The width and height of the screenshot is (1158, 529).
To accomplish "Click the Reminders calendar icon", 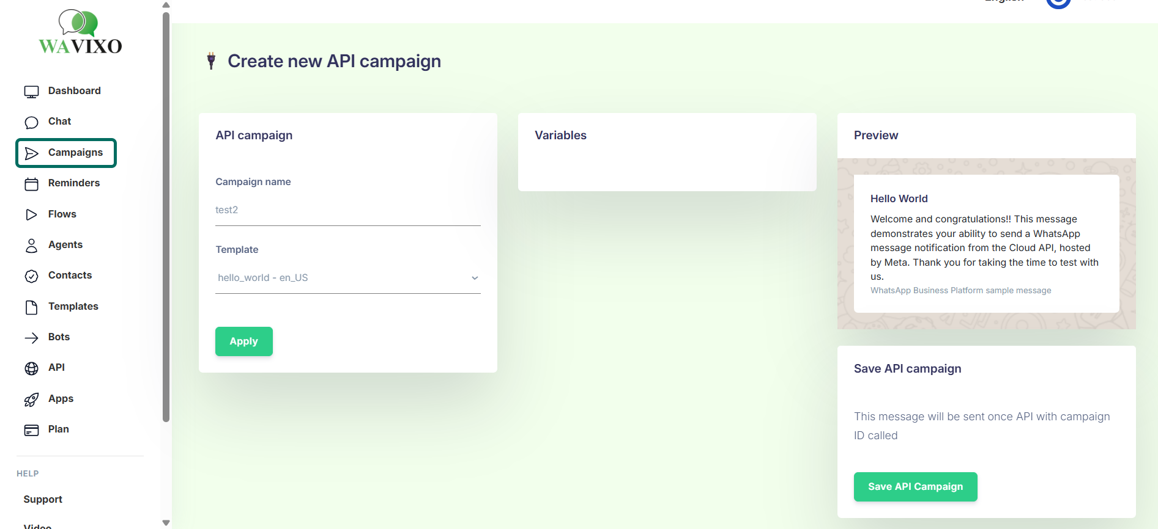I will tap(31, 184).
